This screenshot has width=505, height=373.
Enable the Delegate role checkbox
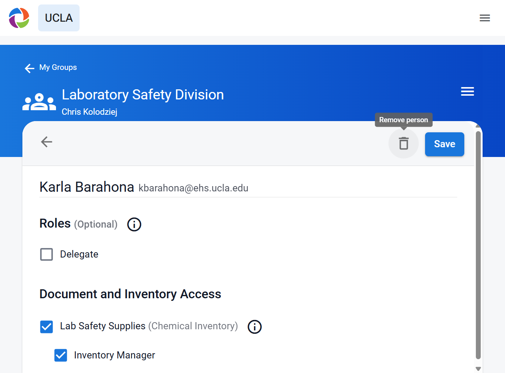click(x=47, y=255)
